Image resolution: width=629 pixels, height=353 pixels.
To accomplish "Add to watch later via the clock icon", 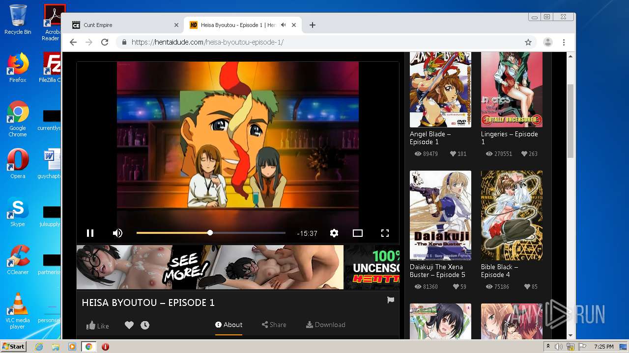I will click(145, 325).
